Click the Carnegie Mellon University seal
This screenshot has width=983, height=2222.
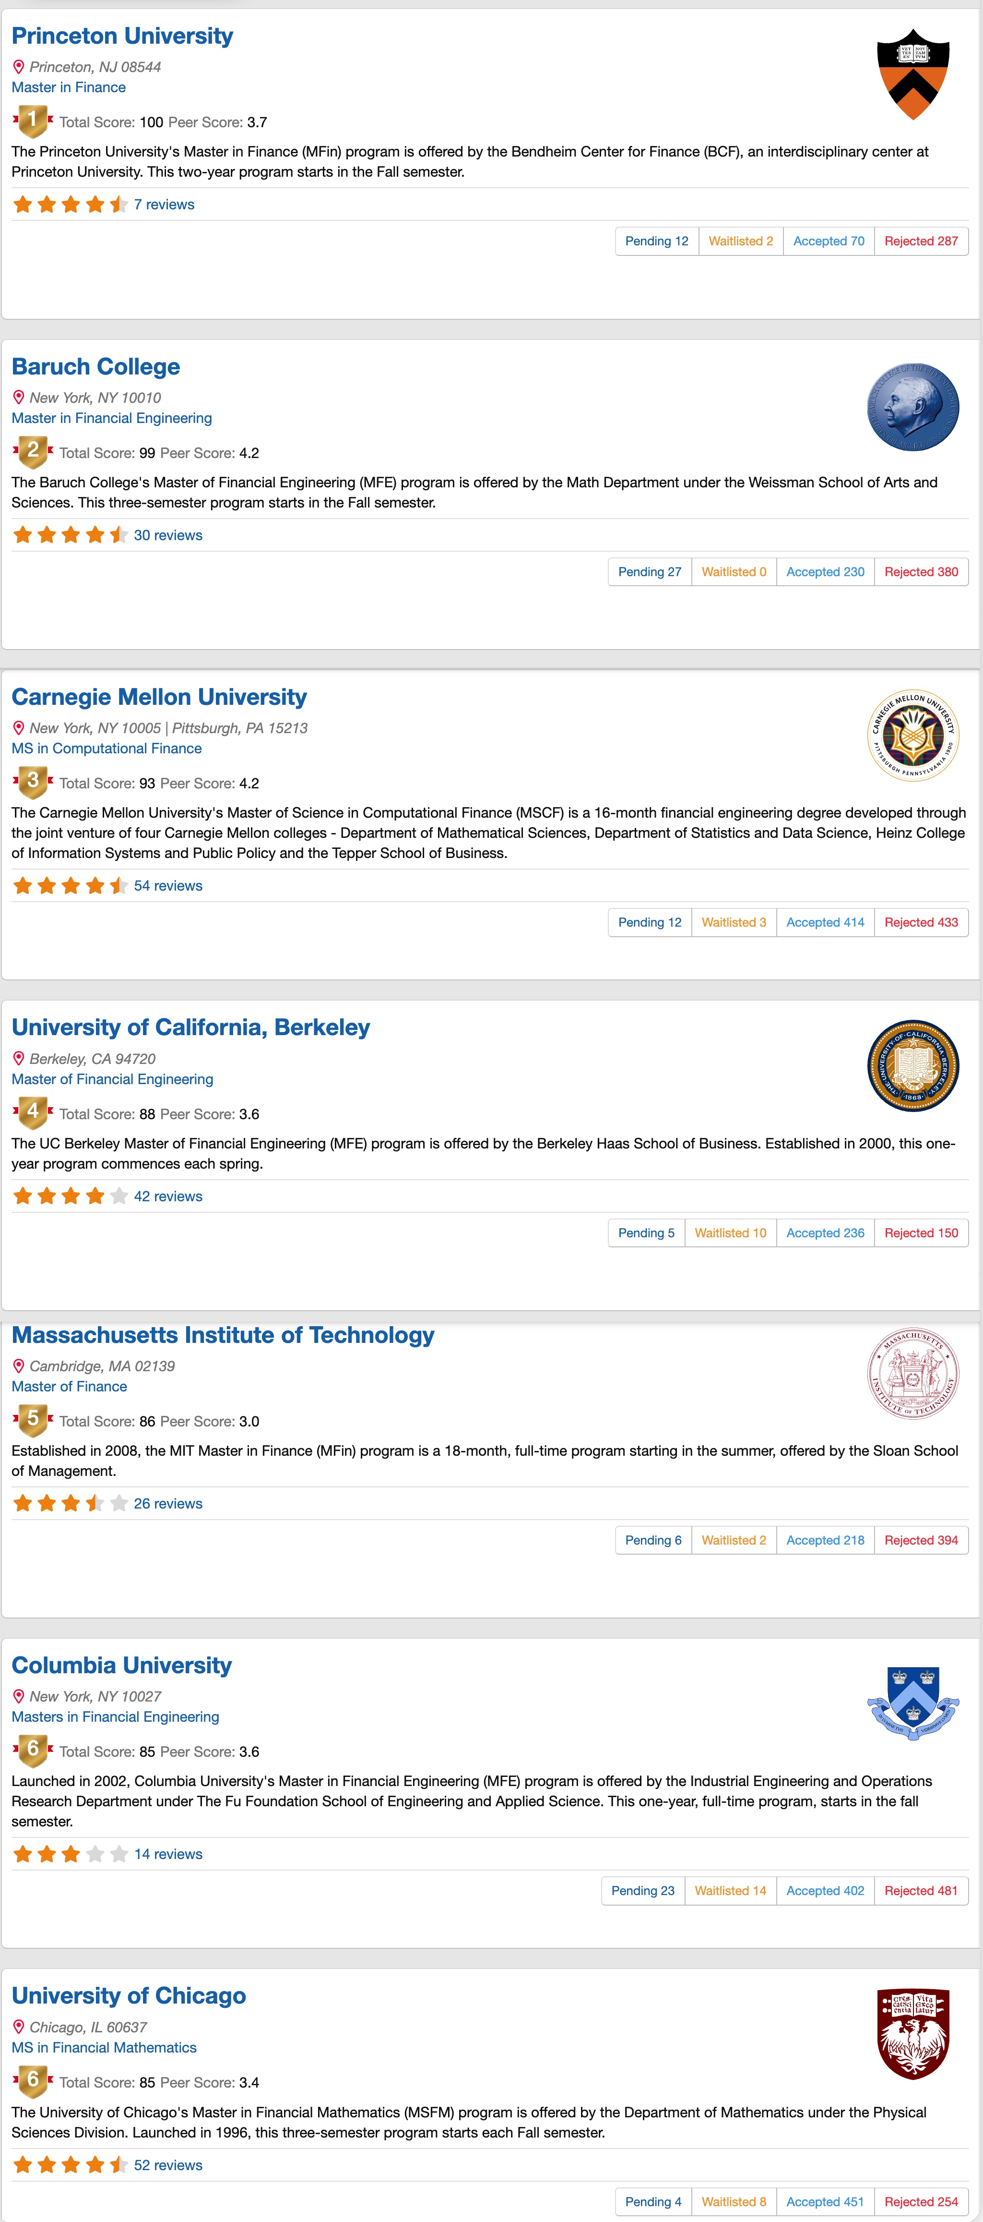(x=913, y=736)
